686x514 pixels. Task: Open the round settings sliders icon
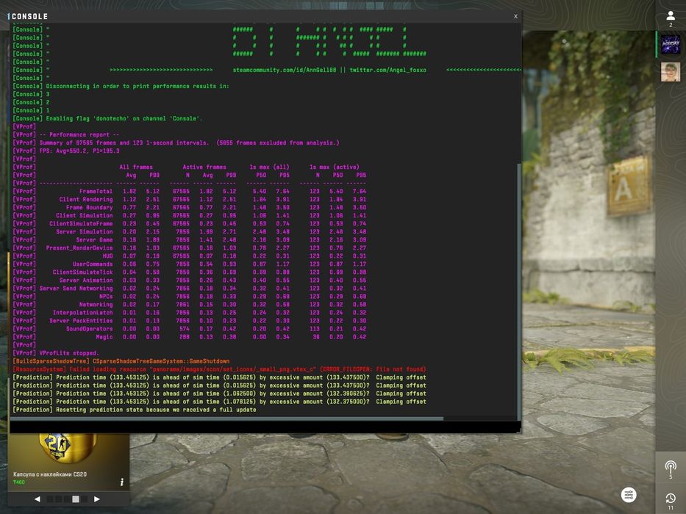[629, 495]
